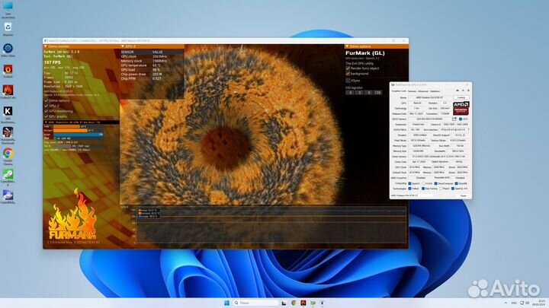Toggle GPU monitoring checkbox in FurMark
549x308 pixels.
click(x=47, y=111)
